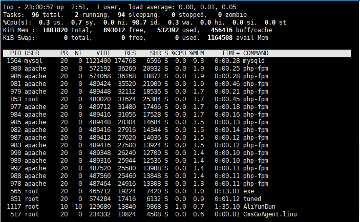
Task: Click PID 1564 in the process list
Action: (x=14, y=61)
